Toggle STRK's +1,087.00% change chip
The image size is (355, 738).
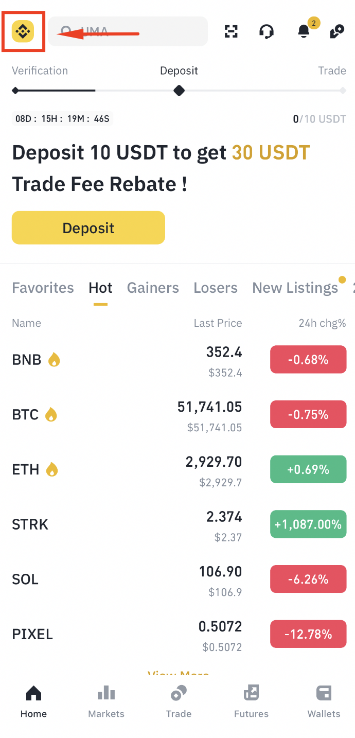[x=308, y=524]
